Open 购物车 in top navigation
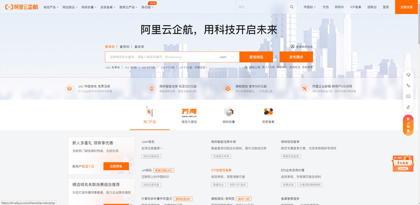Screen dimensions: 420x205 pos(339,7)
